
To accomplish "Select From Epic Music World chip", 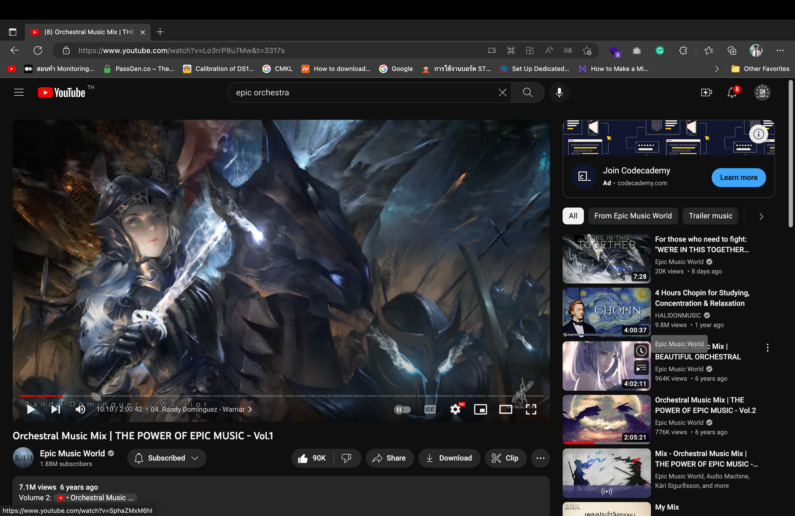I will (633, 216).
